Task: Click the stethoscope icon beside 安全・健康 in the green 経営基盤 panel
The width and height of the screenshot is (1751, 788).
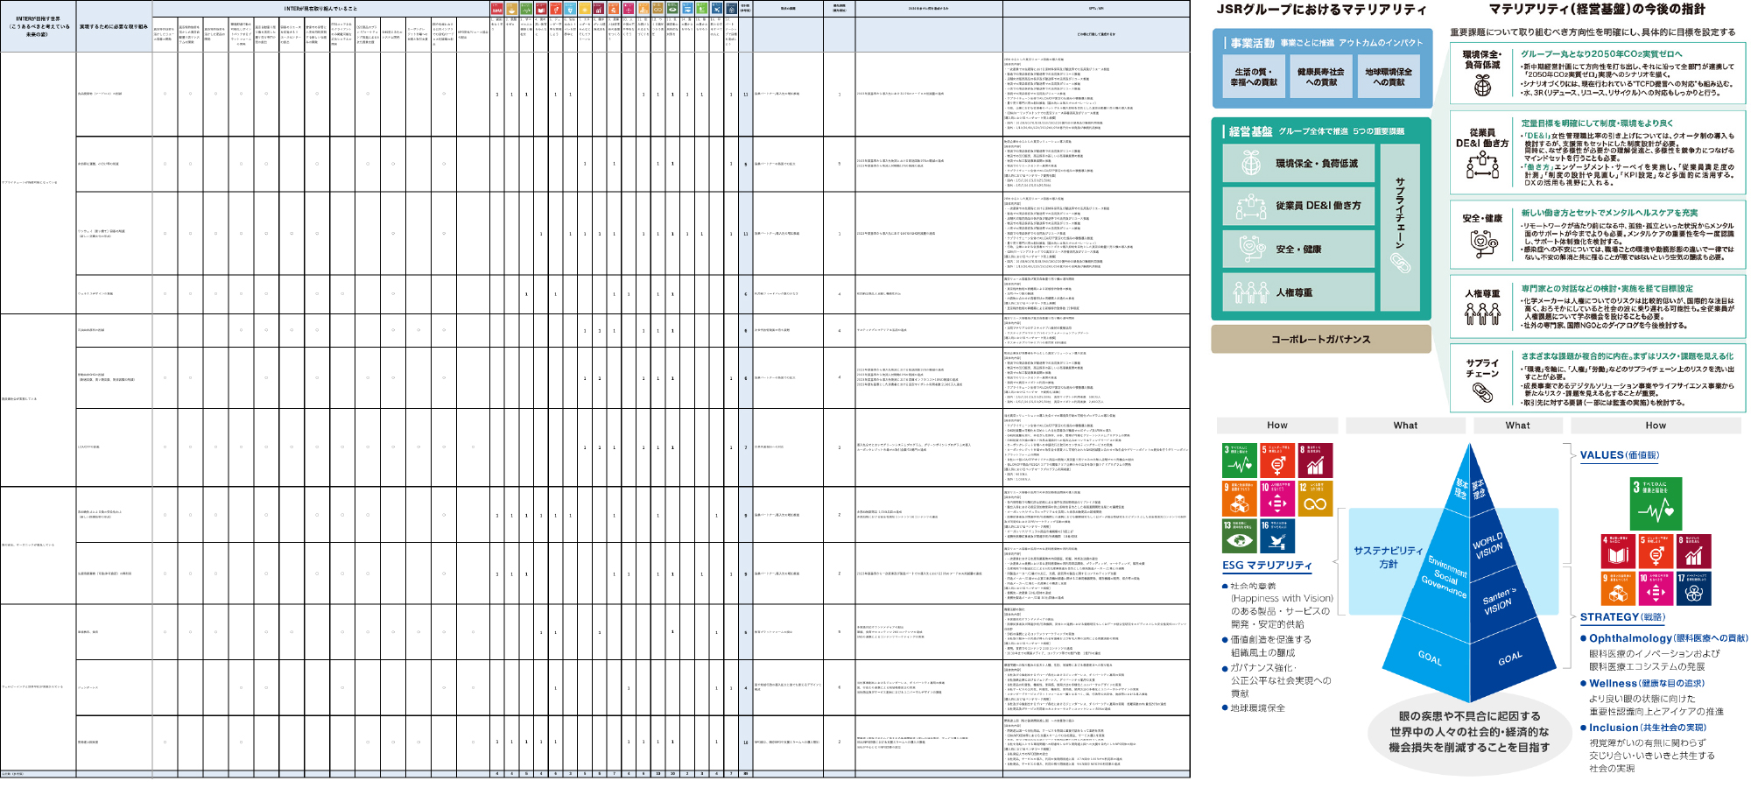Action: point(1251,249)
